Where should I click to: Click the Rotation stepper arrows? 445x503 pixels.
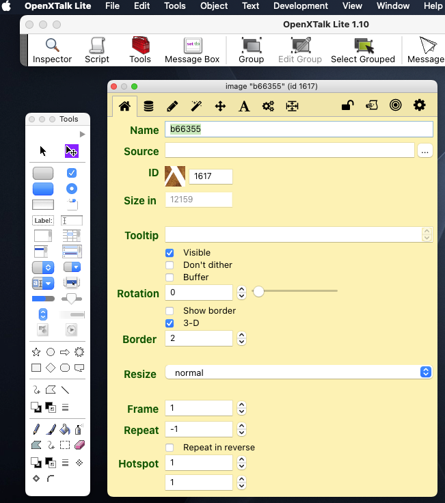241,293
